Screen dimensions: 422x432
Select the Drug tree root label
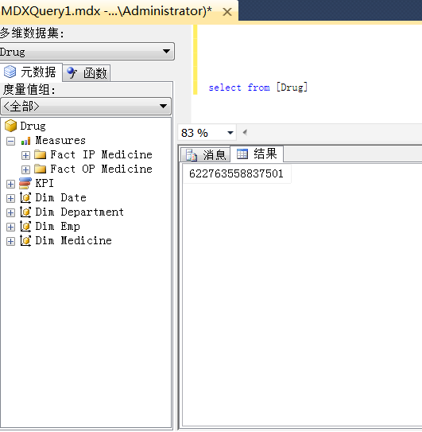33,126
